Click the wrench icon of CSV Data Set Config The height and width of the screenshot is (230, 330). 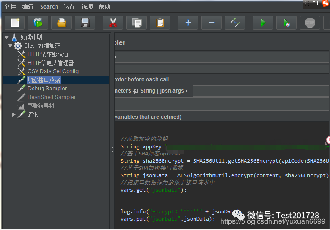click(x=22, y=71)
